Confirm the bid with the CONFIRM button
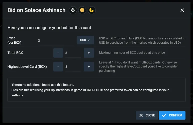Image resolution: width=193 pixels, height=125 pixels. 172,115
